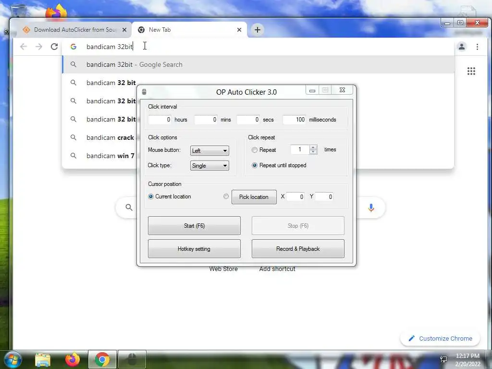
Task: Click the Pick location button
Action: [x=254, y=197]
